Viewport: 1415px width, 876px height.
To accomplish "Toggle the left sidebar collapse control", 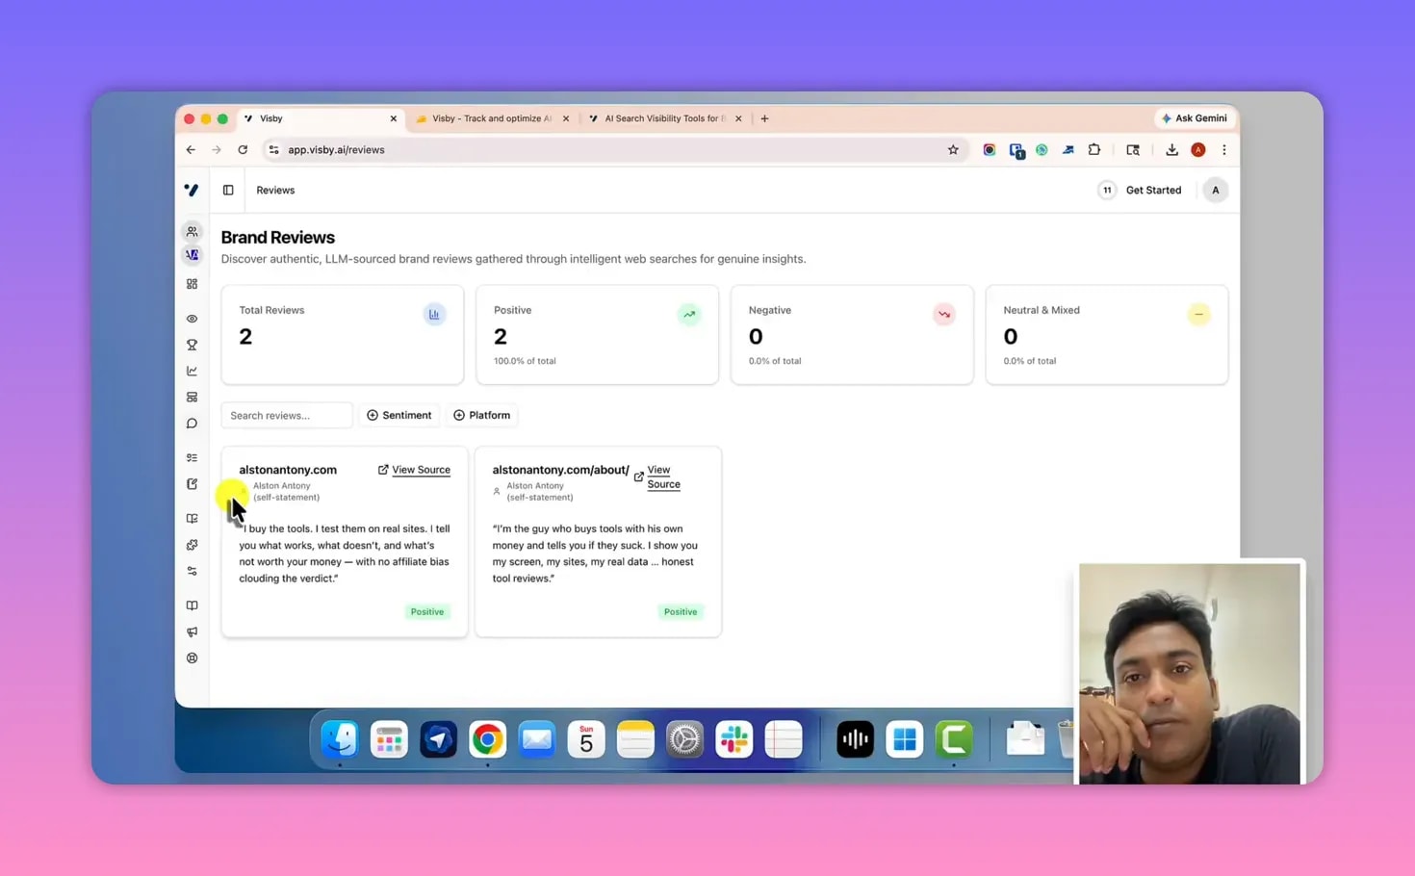I will pyautogui.click(x=228, y=190).
